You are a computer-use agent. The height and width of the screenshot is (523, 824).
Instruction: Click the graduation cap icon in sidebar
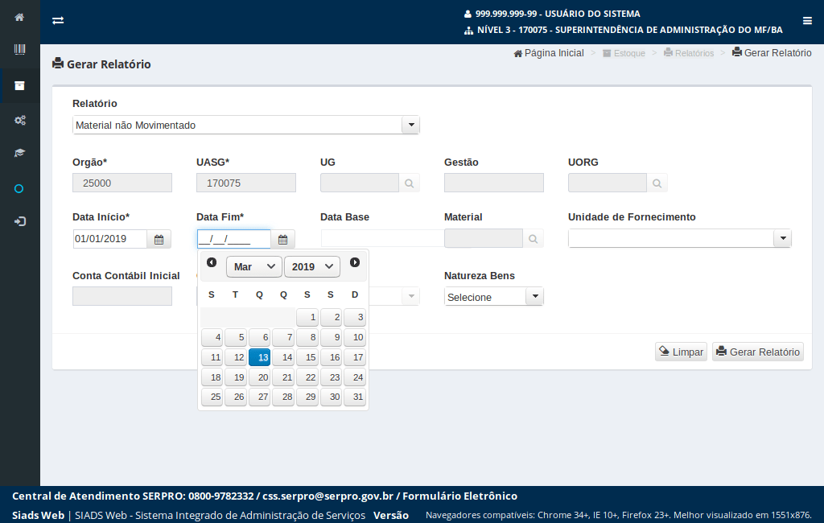click(x=19, y=153)
